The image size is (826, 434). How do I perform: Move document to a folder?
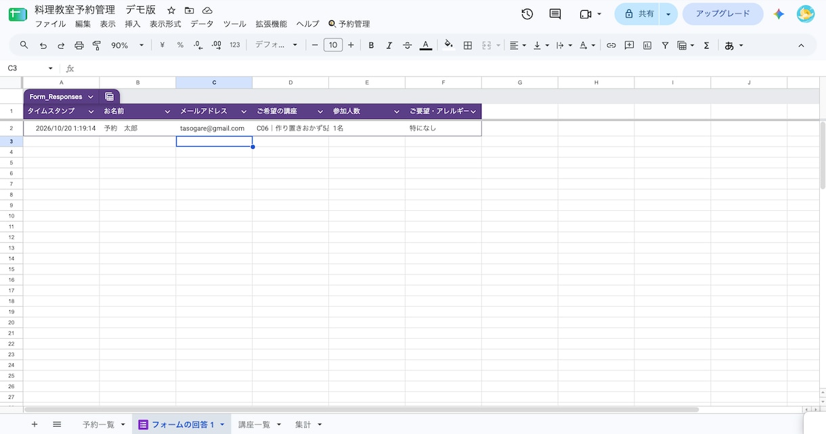click(x=190, y=10)
